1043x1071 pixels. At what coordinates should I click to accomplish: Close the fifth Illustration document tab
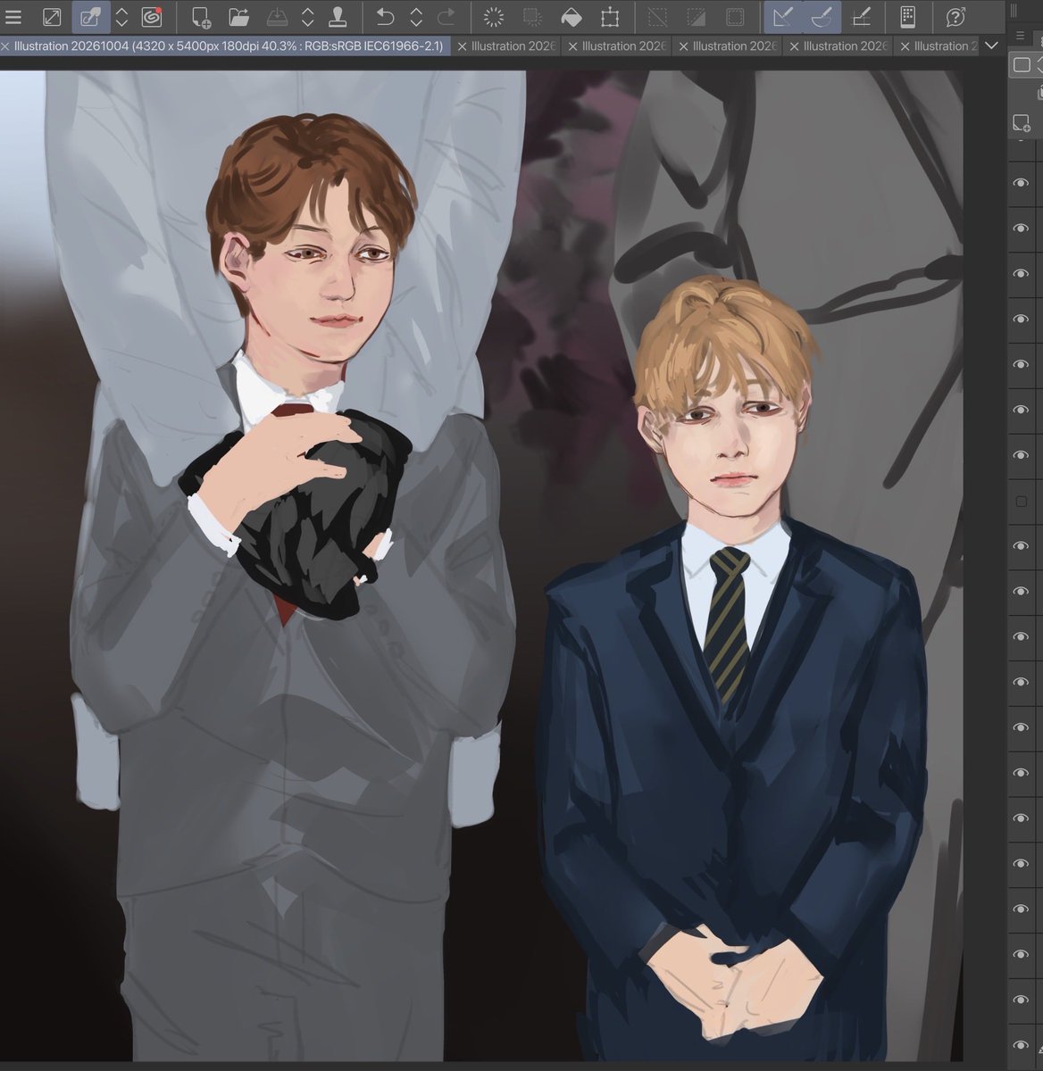pos(795,46)
